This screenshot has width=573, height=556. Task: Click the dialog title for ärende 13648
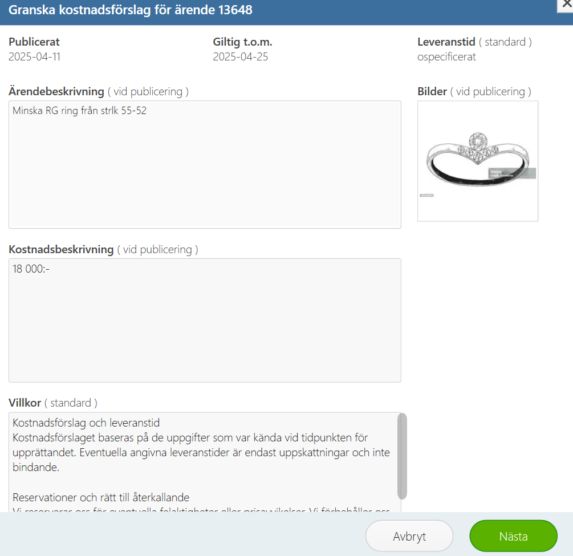coord(130,10)
